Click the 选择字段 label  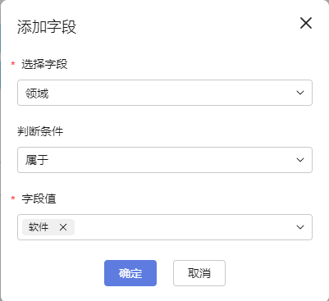pos(44,65)
